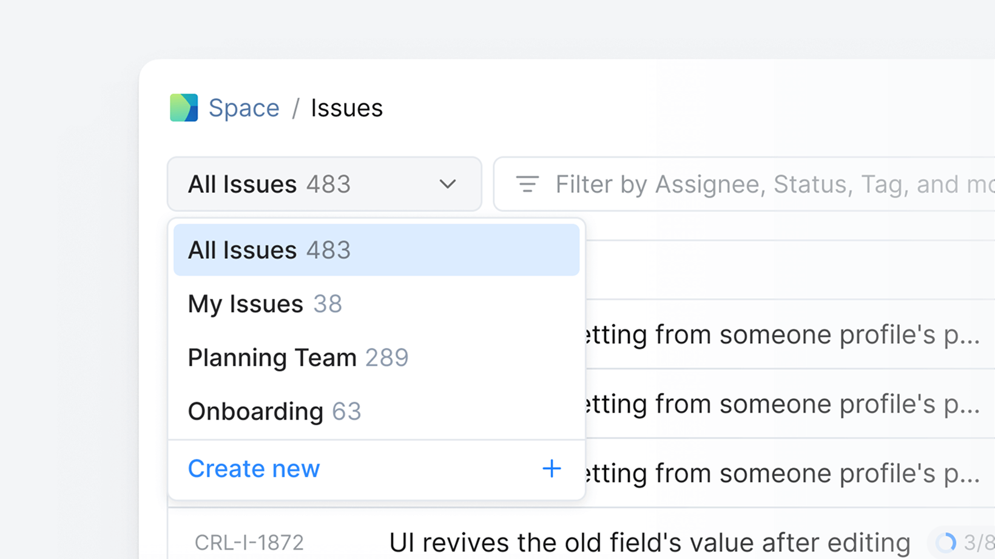The height and width of the screenshot is (559, 995).
Task: Select the highlighted All Issues 483 option
Action: tap(376, 250)
